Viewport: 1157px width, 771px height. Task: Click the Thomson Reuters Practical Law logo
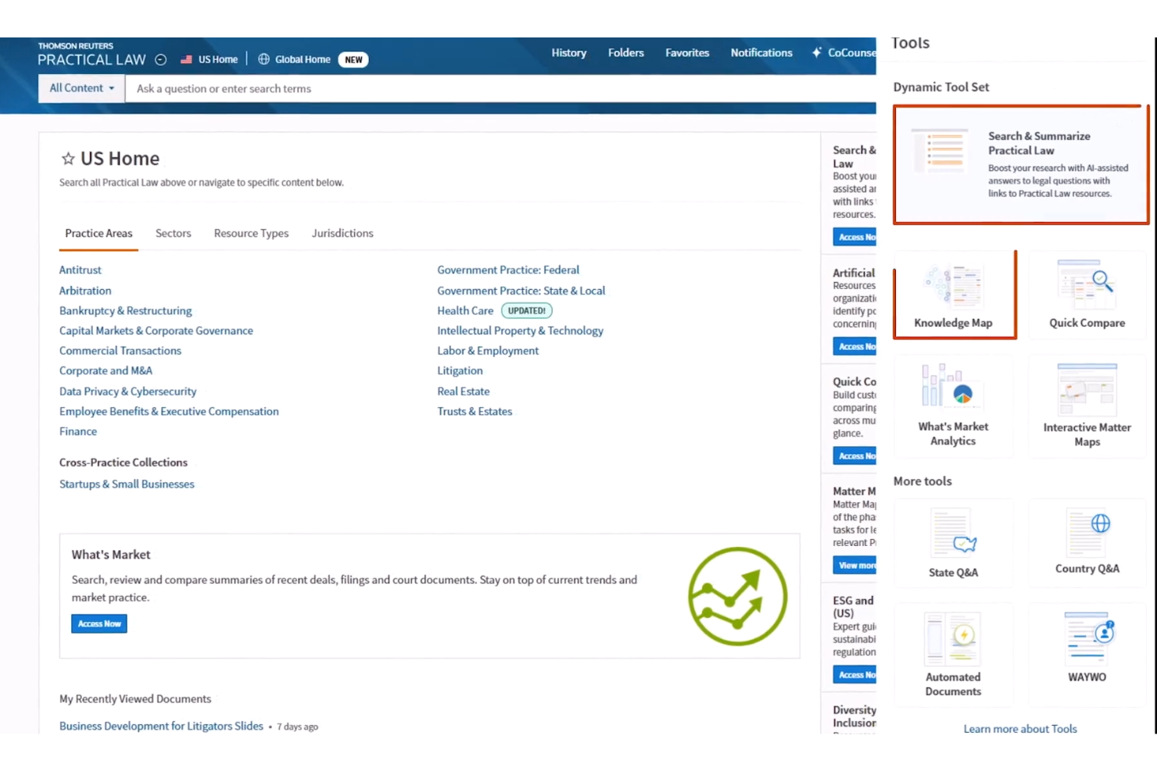click(x=91, y=55)
